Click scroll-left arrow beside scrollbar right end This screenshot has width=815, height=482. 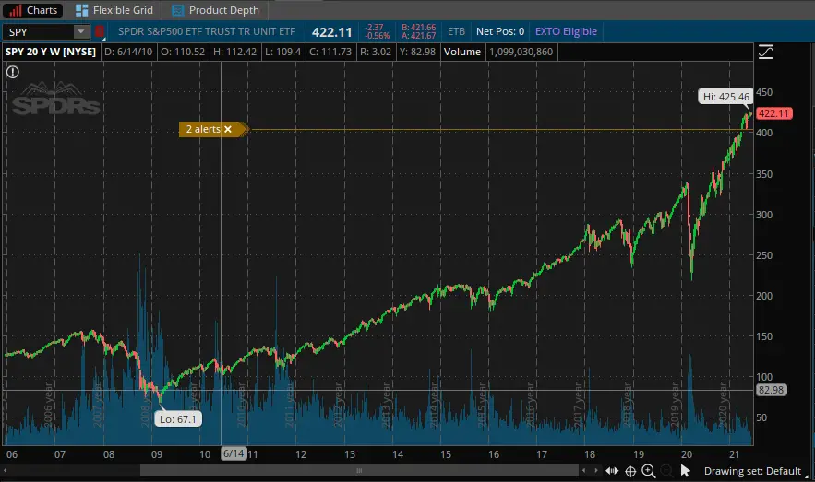pyautogui.click(x=583, y=471)
